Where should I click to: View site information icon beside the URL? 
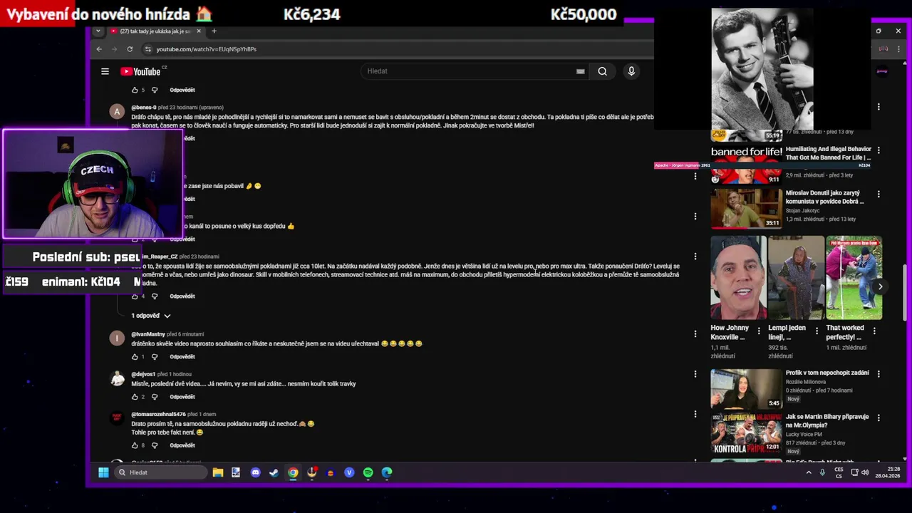[147, 49]
